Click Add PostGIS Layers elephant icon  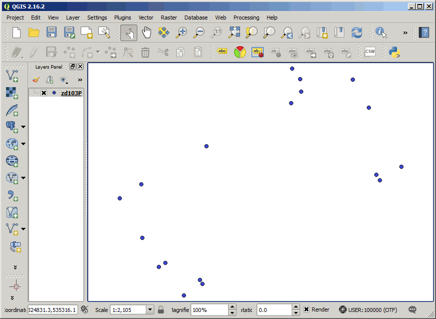12,127
